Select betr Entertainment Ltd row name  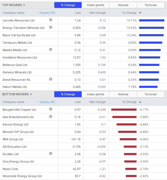click(x=18, y=117)
